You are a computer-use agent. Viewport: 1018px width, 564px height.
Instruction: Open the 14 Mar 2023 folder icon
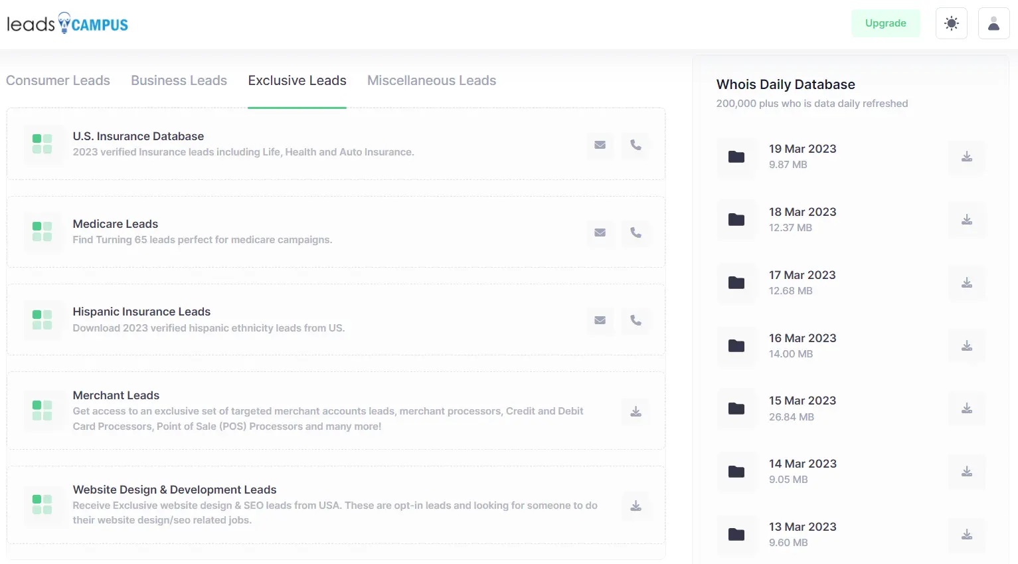[x=736, y=472]
